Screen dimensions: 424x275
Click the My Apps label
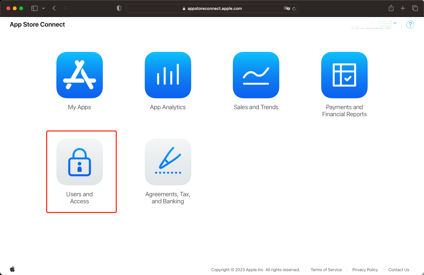[x=79, y=107]
